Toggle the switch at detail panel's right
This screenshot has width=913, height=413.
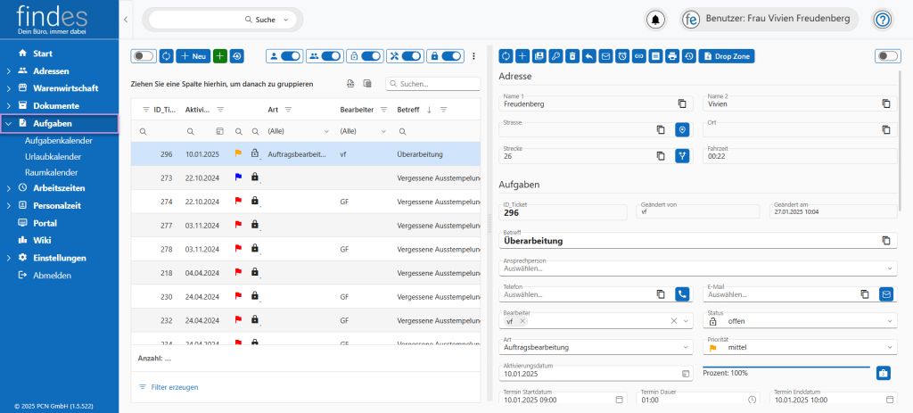886,56
